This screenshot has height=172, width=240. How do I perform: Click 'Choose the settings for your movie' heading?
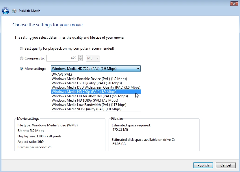click(47, 25)
